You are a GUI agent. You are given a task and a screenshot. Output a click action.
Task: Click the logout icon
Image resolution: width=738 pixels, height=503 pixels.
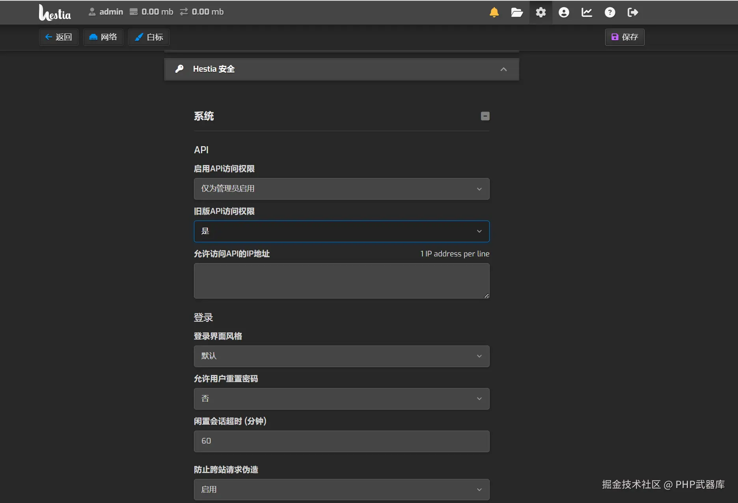pos(633,12)
